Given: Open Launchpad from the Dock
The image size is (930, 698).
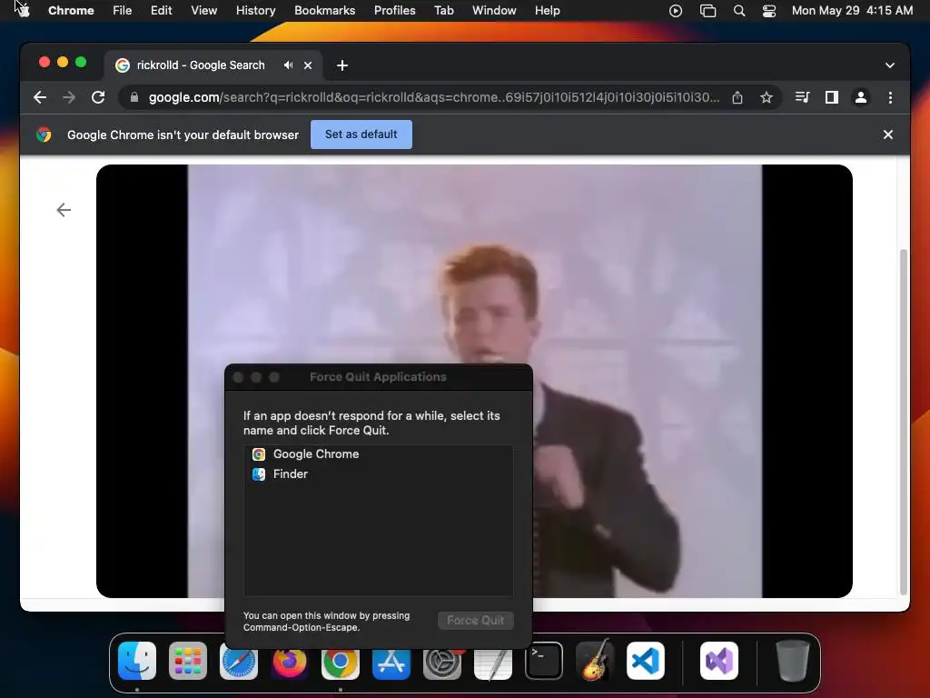Looking at the screenshot, I should pos(188,661).
